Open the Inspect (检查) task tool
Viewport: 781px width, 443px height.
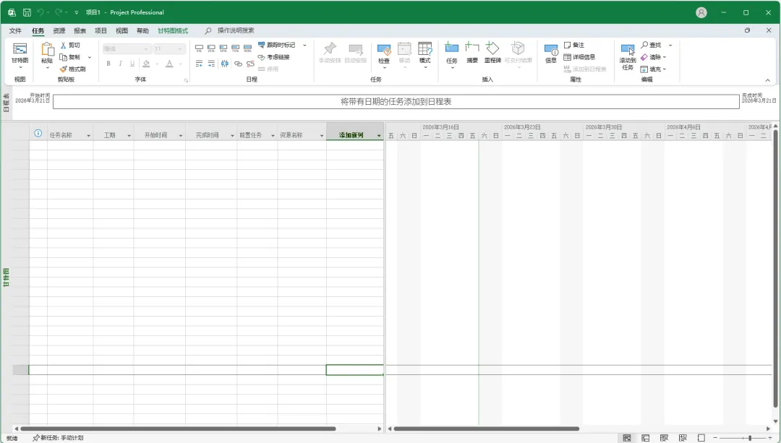[384, 53]
